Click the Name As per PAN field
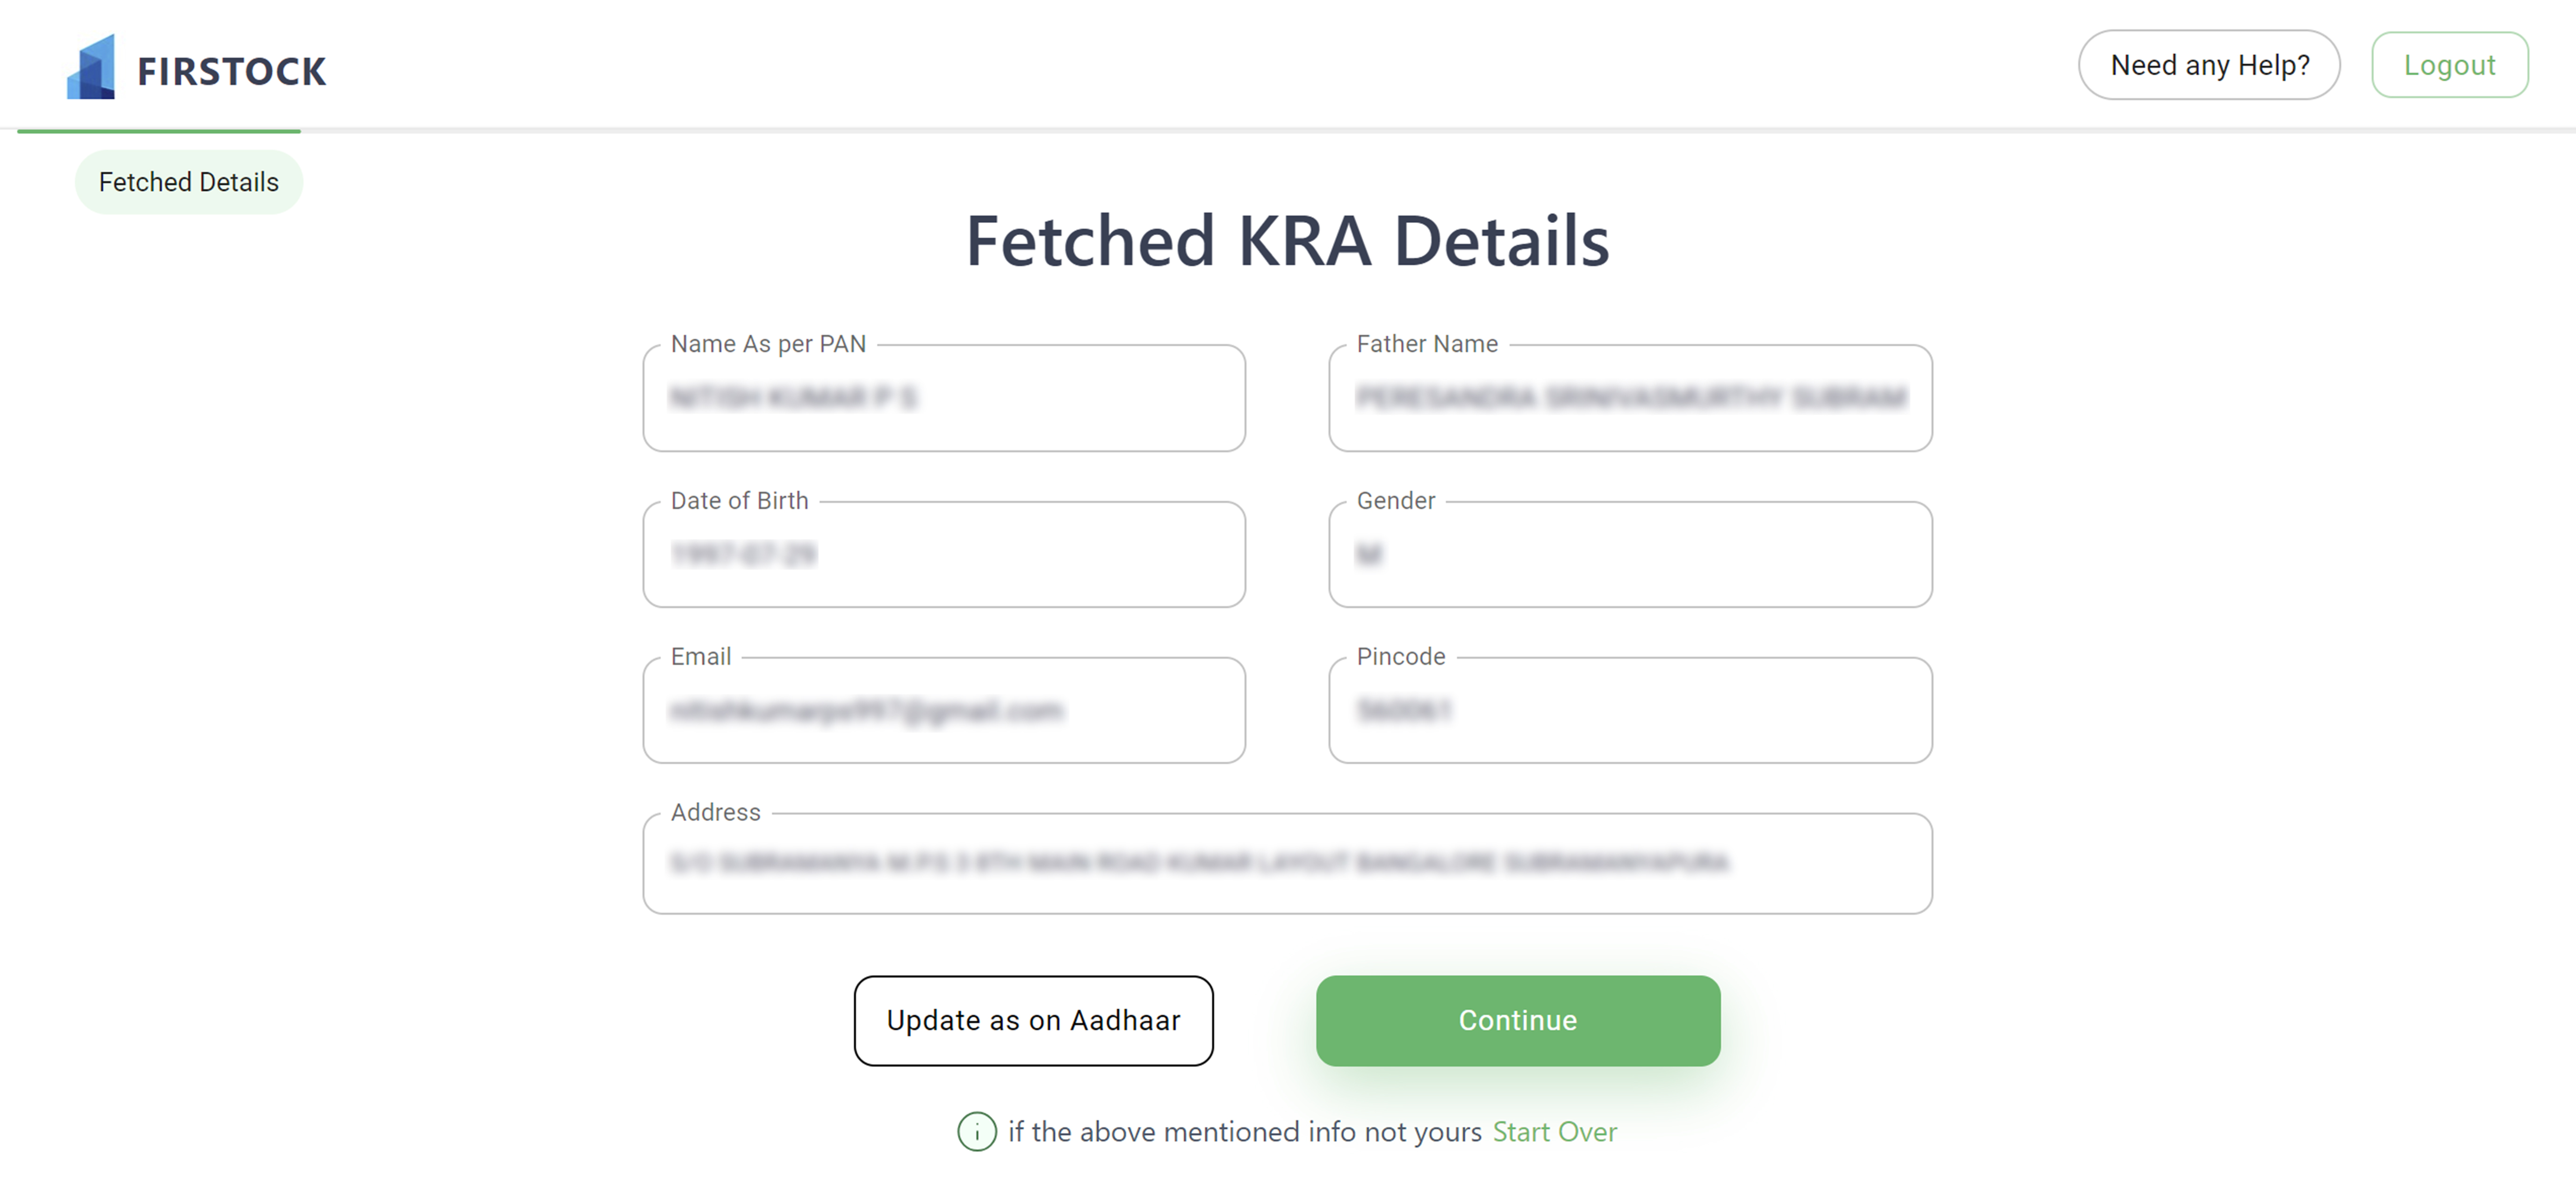 pyautogui.click(x=944, y=398)
